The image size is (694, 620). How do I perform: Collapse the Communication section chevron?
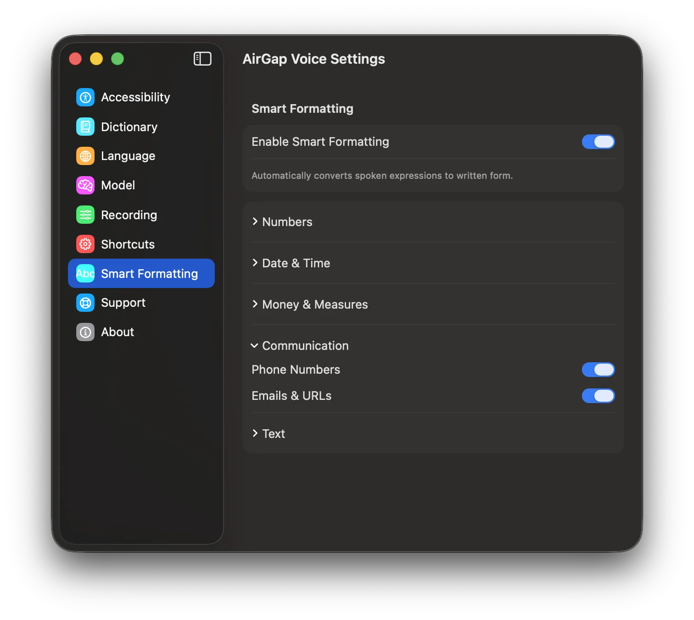(254, 346)
